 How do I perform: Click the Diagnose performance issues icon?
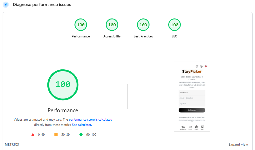[6, 5]
